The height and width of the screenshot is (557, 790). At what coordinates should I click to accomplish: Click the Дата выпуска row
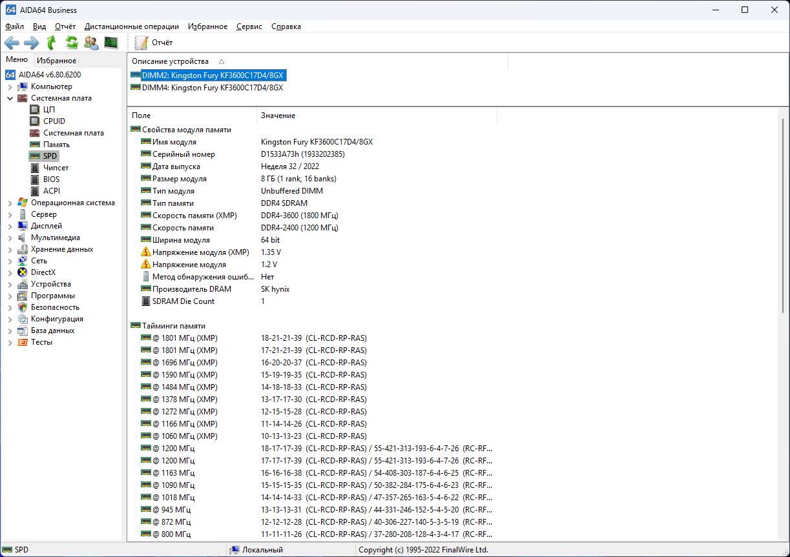click(x=312, y=167)
